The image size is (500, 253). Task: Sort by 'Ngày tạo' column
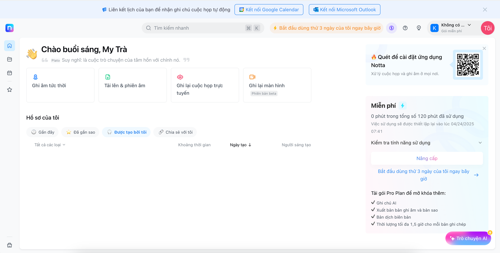(240, 145)
